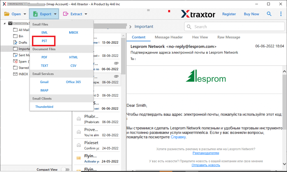
Task: Click the Buy Now link
Action: (x=251, y=14)
